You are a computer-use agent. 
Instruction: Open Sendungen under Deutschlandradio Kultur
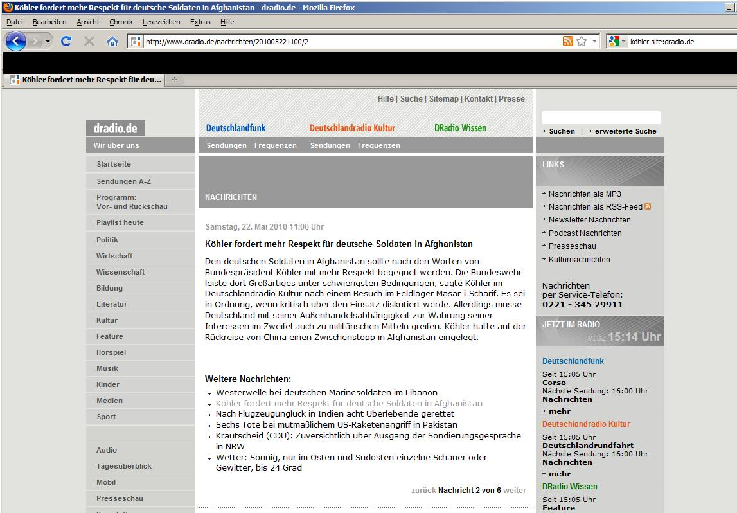[x=330, y=145]
